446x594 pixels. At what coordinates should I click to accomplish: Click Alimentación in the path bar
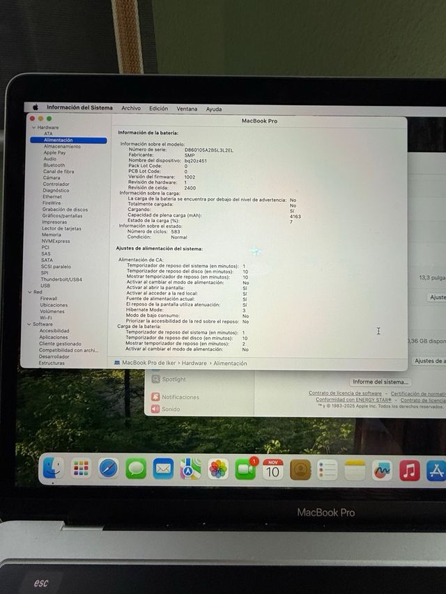pos(230,364)
